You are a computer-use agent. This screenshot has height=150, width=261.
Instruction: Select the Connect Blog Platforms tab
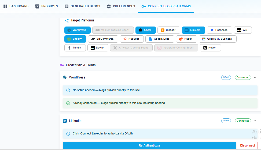click(166, 6)
